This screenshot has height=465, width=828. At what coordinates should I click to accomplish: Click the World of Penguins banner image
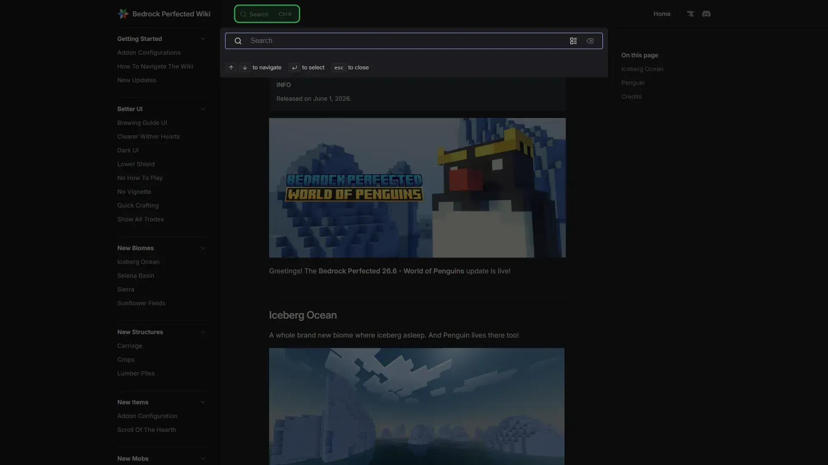pos(417,188)
